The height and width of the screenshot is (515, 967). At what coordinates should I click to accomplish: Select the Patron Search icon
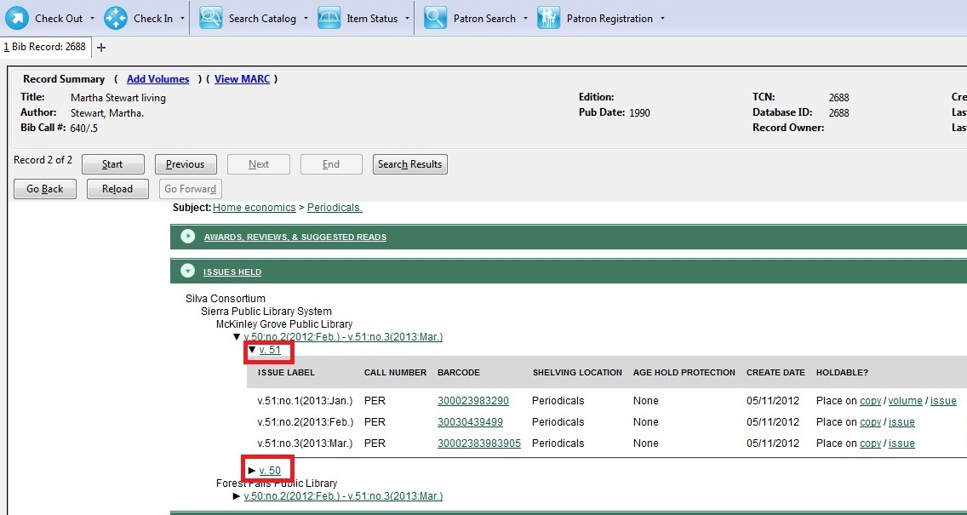pyautogui.click(x=435, y=17)
